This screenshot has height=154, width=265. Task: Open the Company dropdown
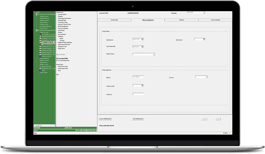tap(204, 12)
